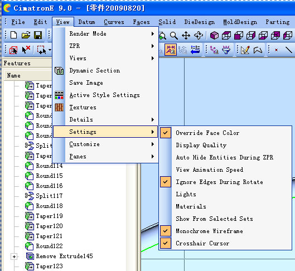Click the line drawing tool icon
The height and width of the screenshot is (271, 295).
tap(289, 50)
